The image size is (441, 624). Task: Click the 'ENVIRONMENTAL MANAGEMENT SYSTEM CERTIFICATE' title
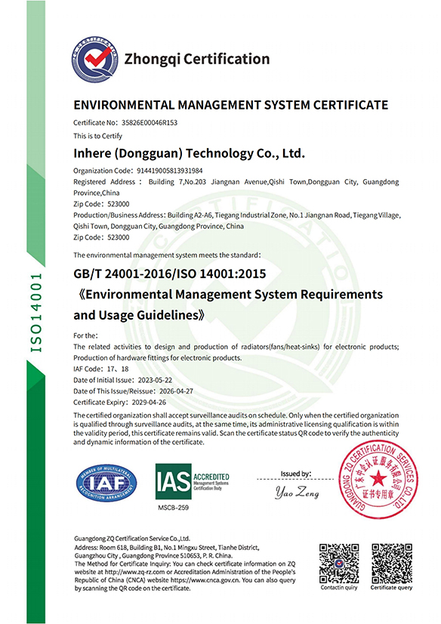[x=231, y=105]
